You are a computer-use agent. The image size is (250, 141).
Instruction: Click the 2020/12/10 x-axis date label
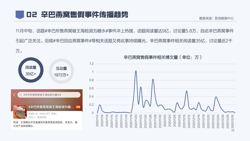click(184, 121)
